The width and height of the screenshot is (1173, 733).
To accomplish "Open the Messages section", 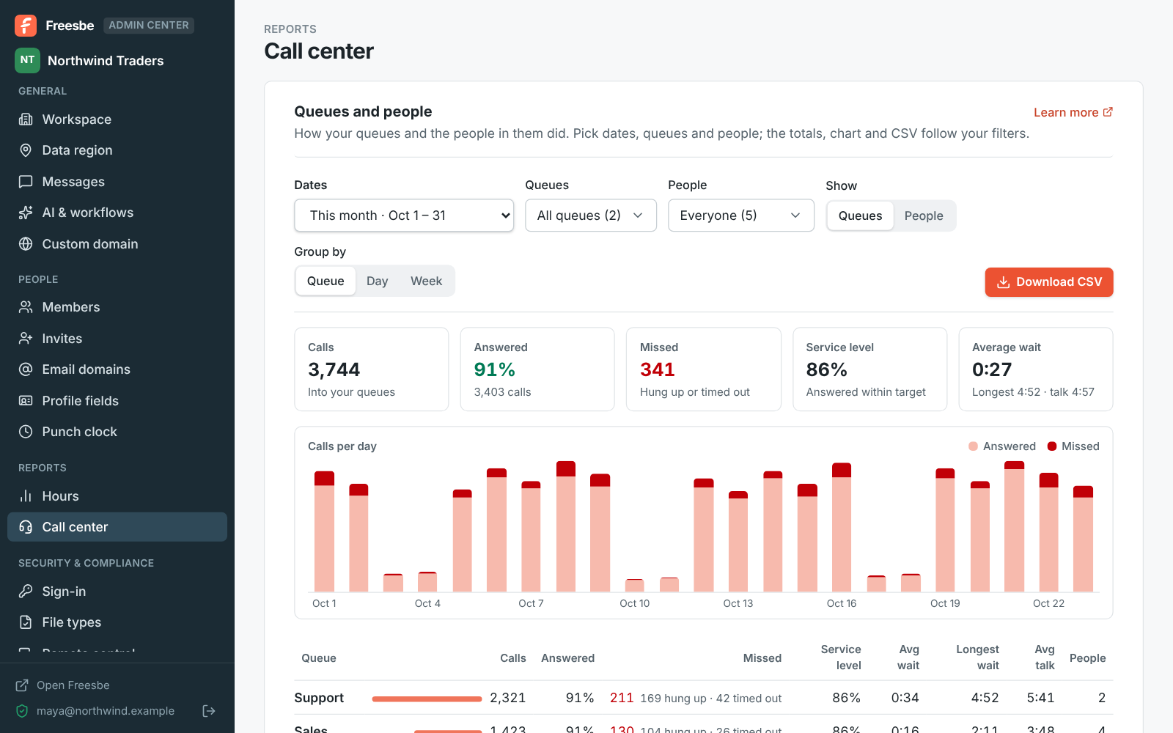I will point(117,182).
